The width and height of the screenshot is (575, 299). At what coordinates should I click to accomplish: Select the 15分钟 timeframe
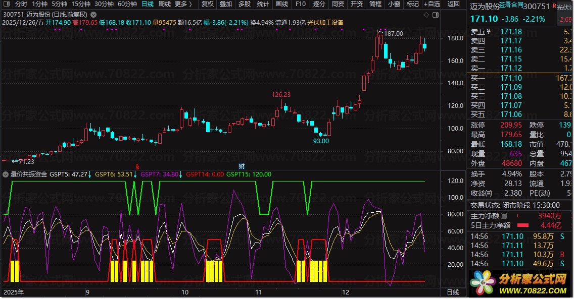pyautogui.click(x=81, y=4)
